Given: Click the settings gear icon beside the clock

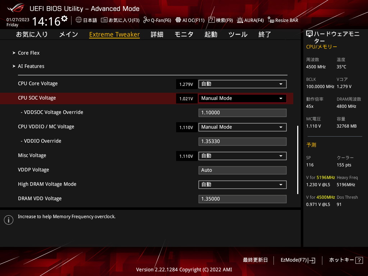Looking at the screenshot, I should [64, 19].
